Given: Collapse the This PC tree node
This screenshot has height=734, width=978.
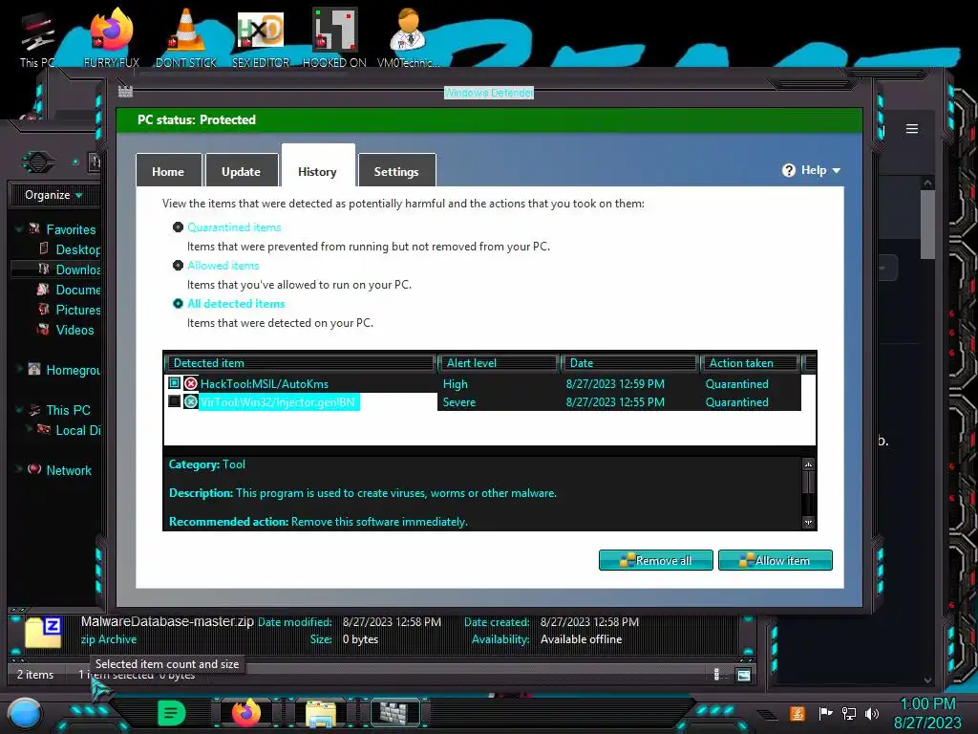Looking at the screenshot, I should [19, 410].
